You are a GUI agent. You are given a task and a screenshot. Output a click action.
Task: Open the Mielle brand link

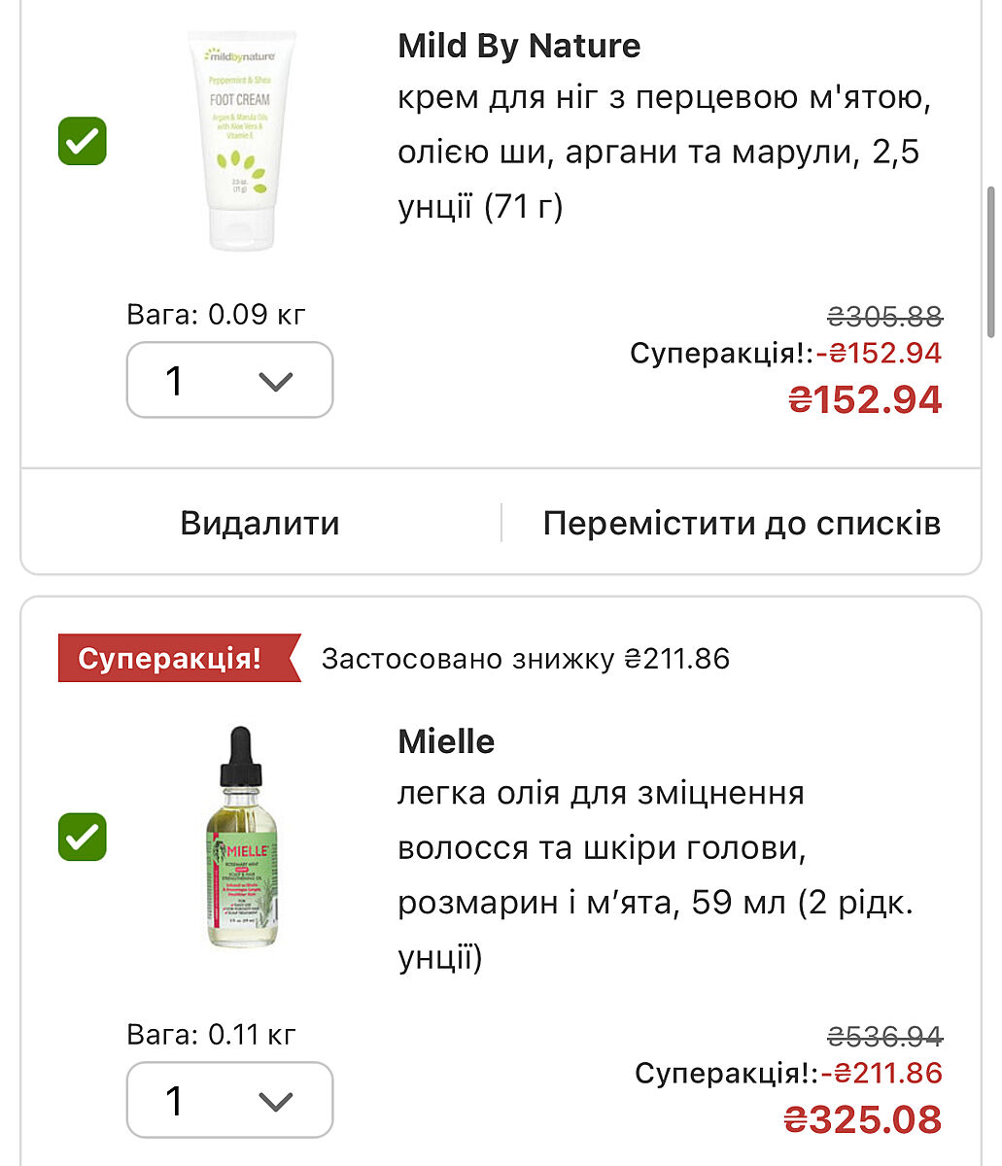(x=446, y=741)
